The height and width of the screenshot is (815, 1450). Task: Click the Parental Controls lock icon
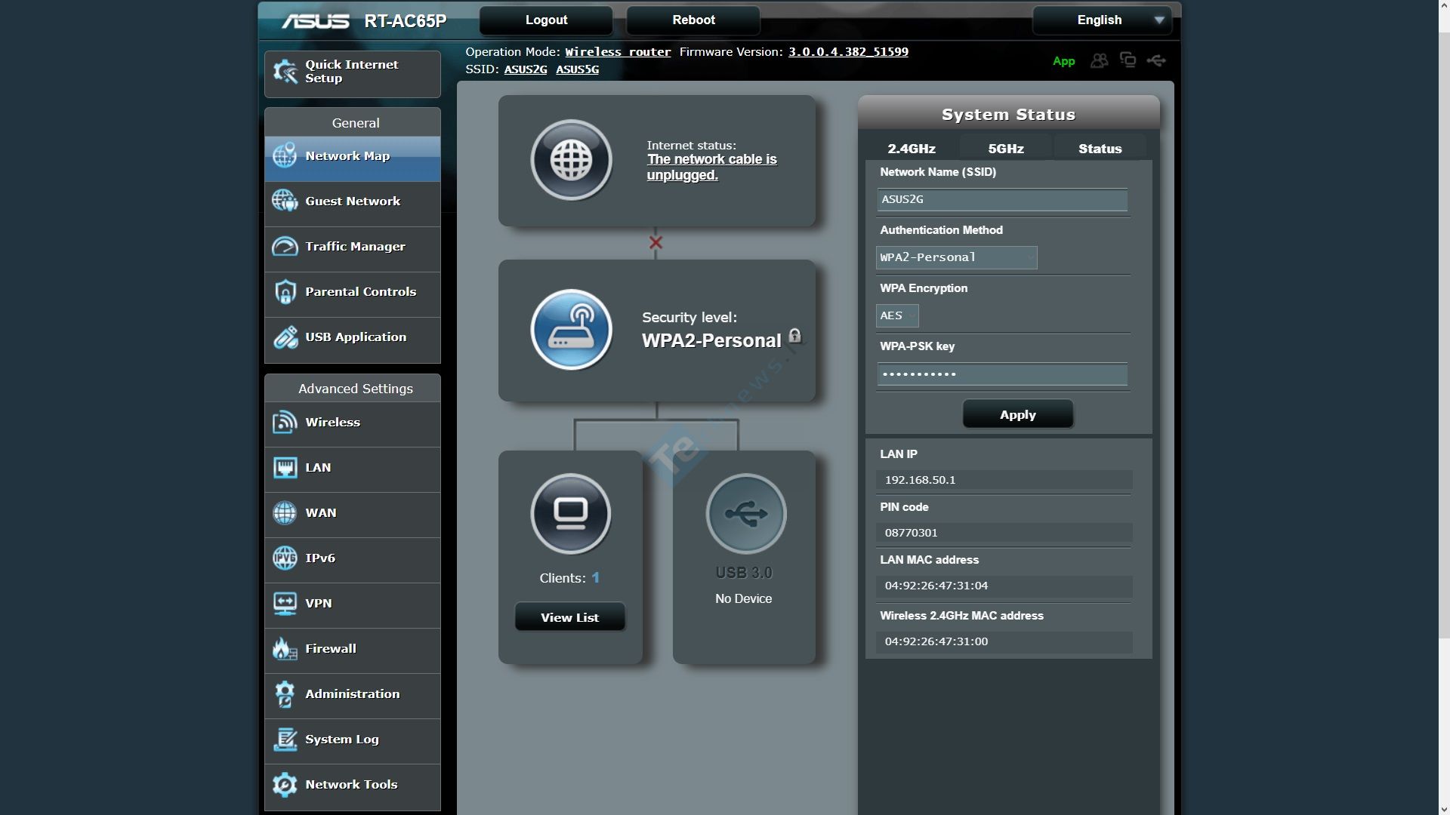(x=285, y=291)
